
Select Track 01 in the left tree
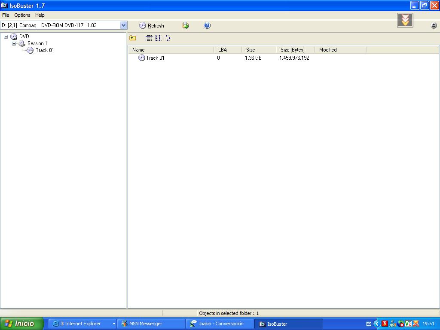(45, 50)
